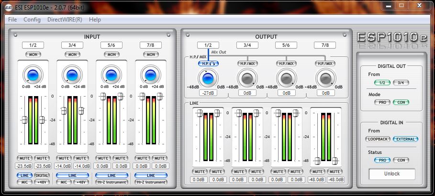Set Digital Out source to 1/2
This screenshot has width=435, height=196.
tap(382, 83)
